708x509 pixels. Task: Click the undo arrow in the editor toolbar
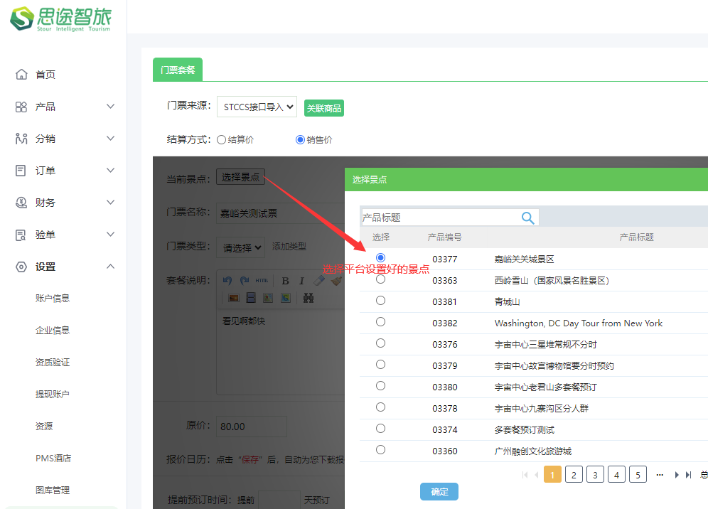click(227, 280)
